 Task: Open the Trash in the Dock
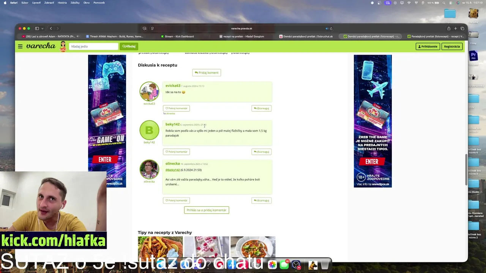tap(325, 264)
